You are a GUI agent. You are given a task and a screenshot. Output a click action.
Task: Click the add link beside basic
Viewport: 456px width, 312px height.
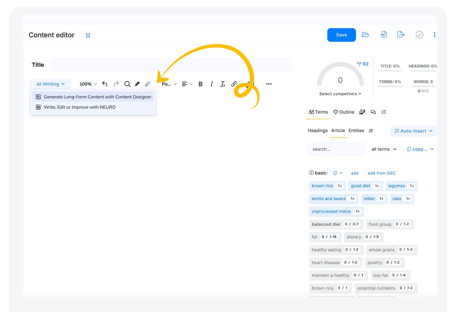[x=355, y=173]
